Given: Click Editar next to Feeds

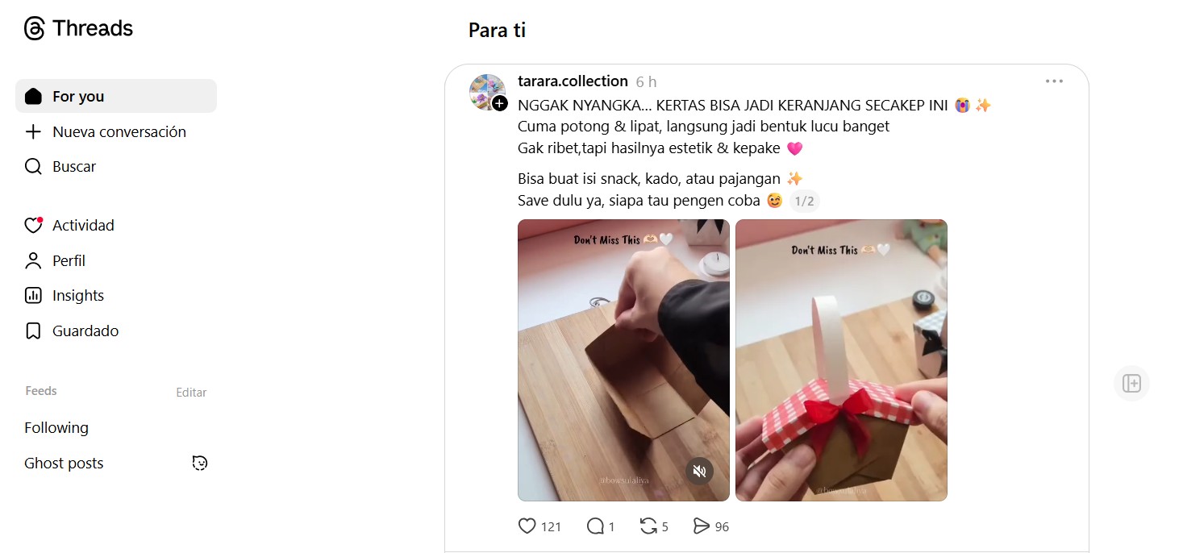Looking at the screenshot, I should (x=191, y=393).
